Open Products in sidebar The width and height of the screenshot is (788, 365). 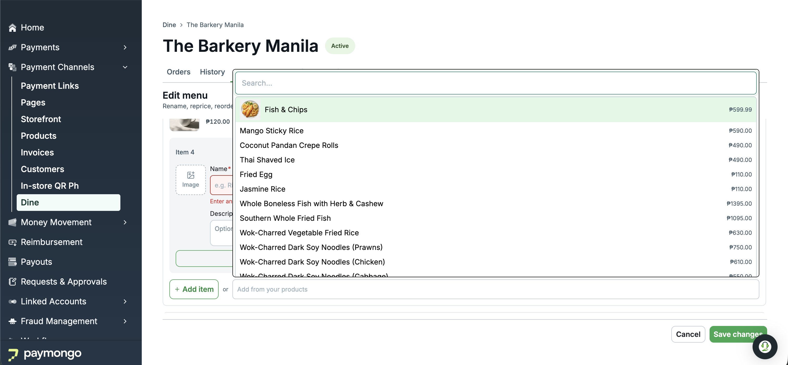pyautogui.click(x=39, y=136)
